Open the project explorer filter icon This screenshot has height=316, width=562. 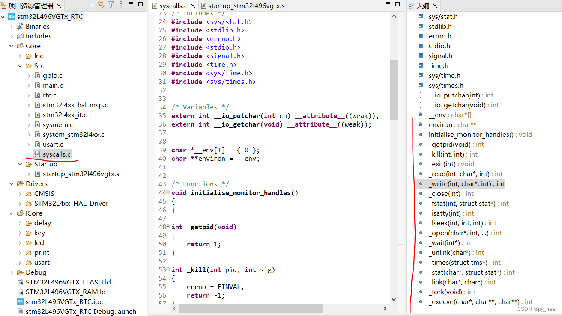click(x=111, y=5)
